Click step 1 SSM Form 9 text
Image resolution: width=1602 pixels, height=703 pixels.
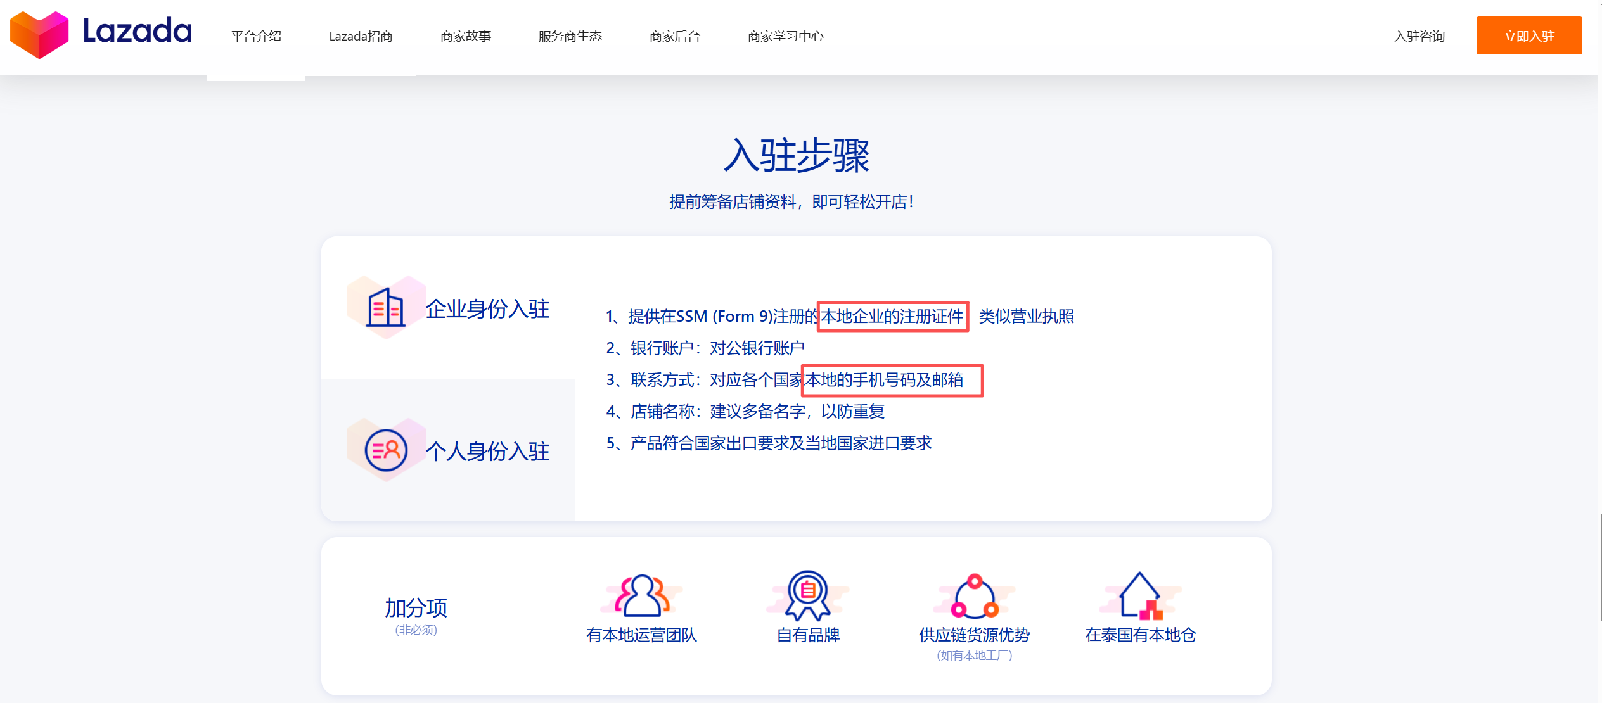(840, 316)
